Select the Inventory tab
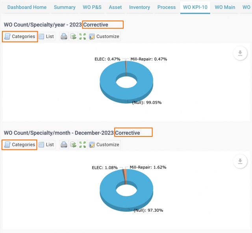Screen dimensions: 252x233 pos(139,7)
